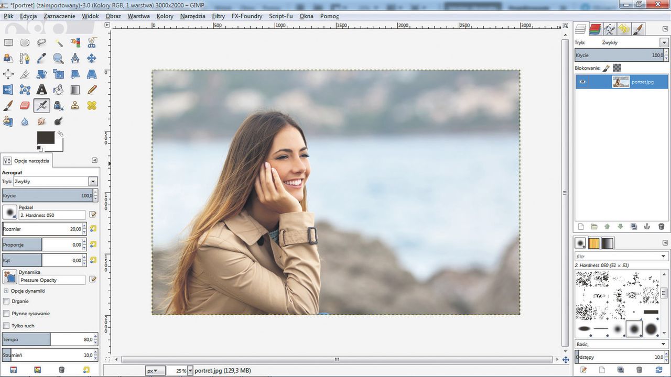This screenshot has height=377, width=671.
Task: Enable the Płynne rysowanie checkbox
Action: tap(6, 314)
